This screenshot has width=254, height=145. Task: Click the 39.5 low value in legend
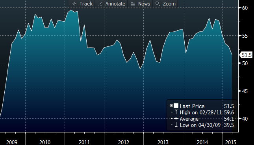click(229, 125)
